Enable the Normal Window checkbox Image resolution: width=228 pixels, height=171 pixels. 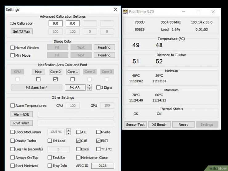pyautogui.click(x=13, y=47)
